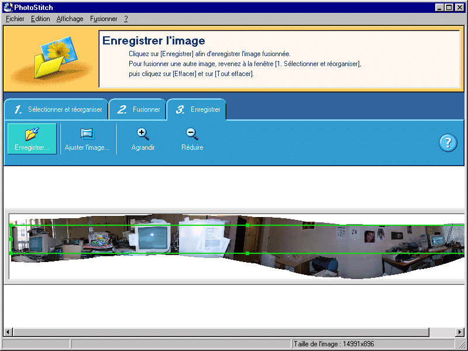Screen dimensions: 468x351
Task: Open the Affichage menu
Action: tap(70, 19)
